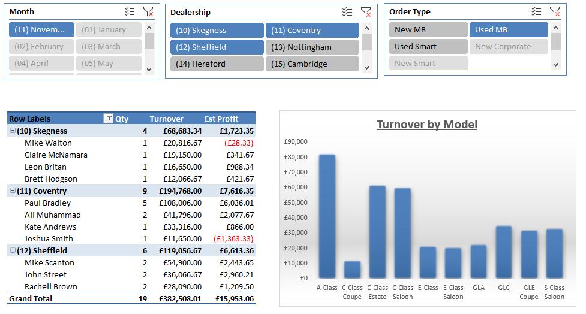586x314 pixels.
Task: Select the Est Profit column header
Action: pyautogui.click(x=221, y=119)
